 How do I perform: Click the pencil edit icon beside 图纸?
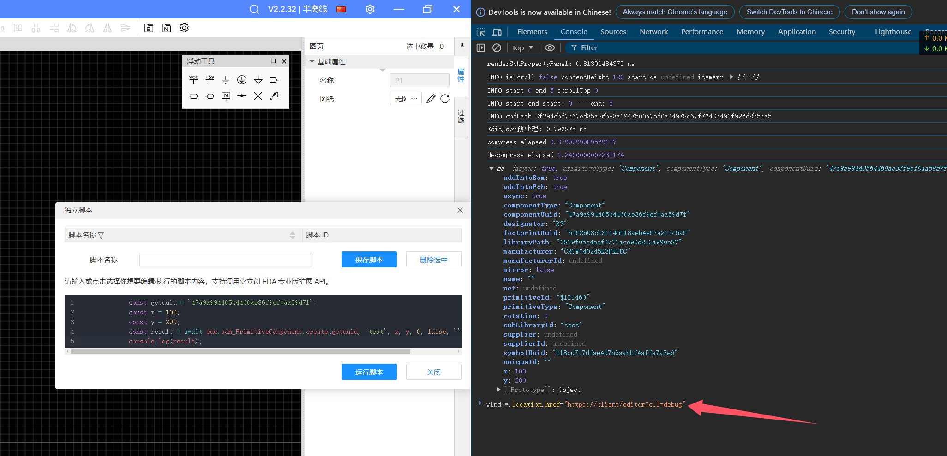click(431, 99)
